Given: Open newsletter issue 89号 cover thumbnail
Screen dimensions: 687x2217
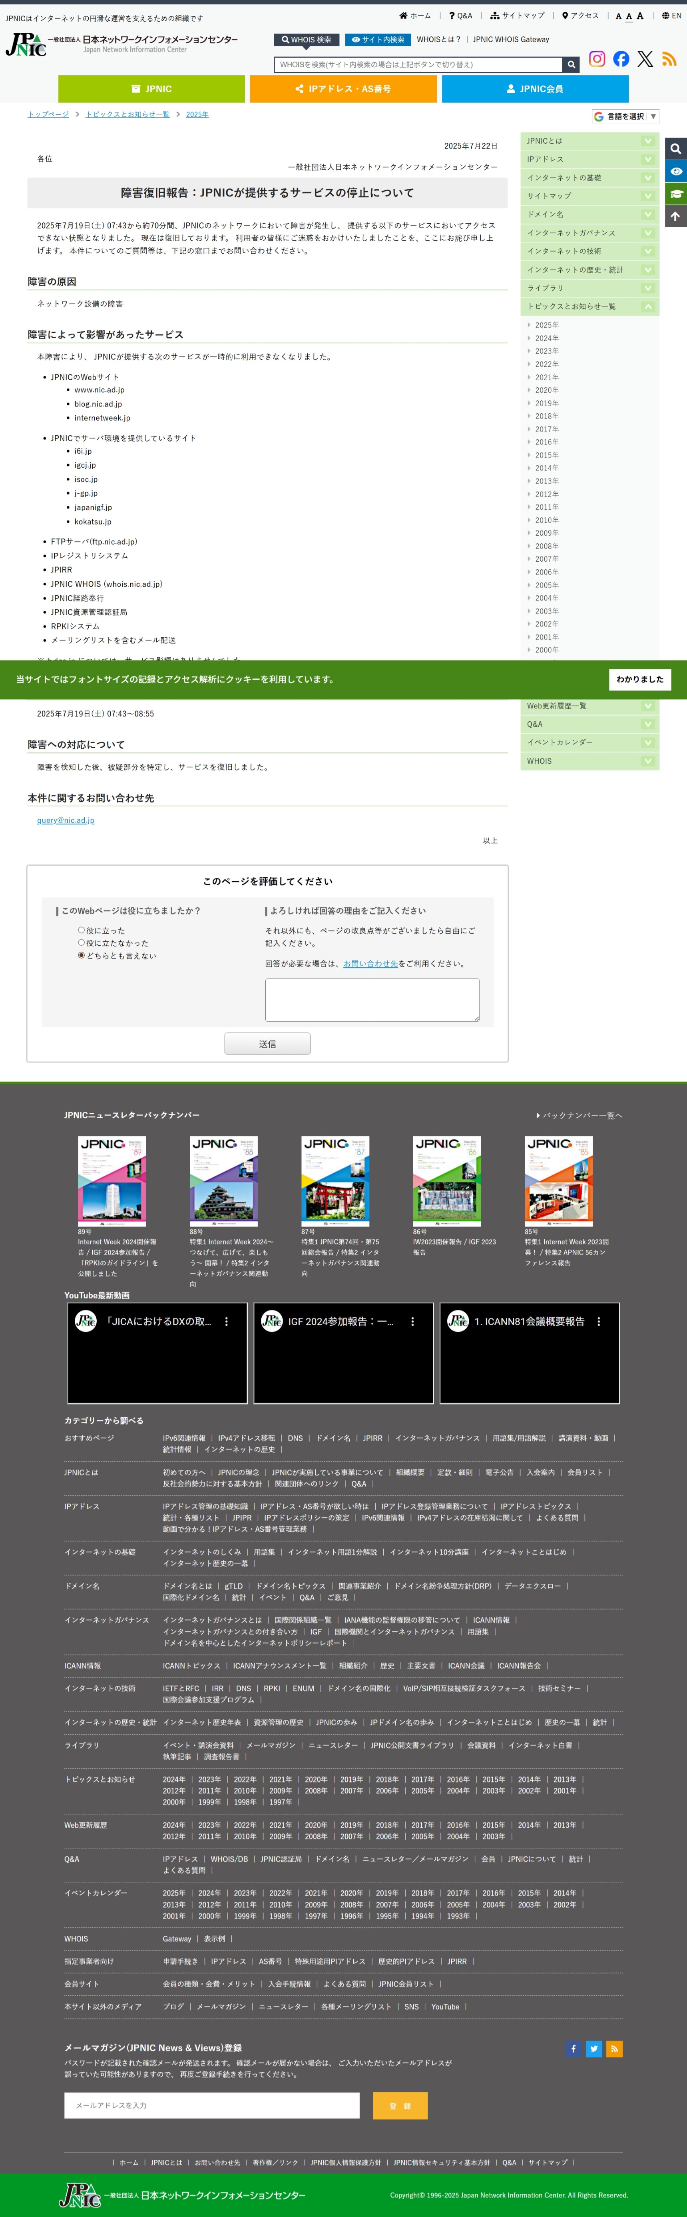Looking at the screenshot, I should [112, 1181].
